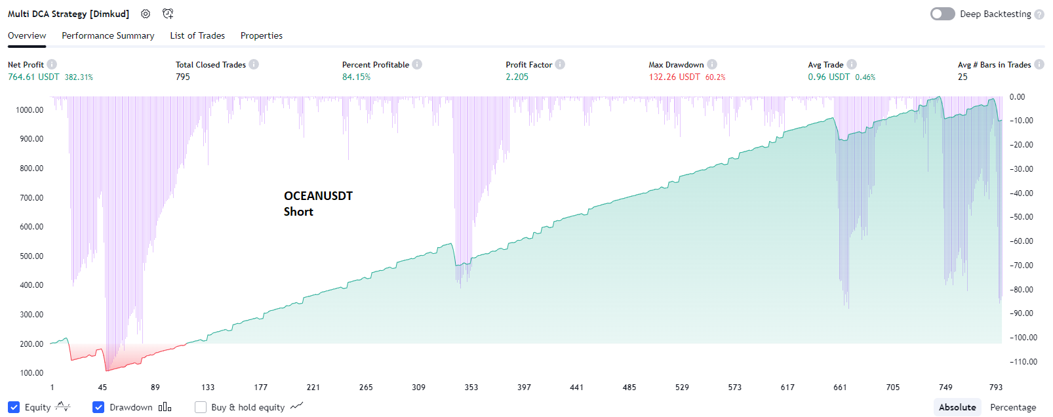The width and height of the screenshot is (1053, 417).
Task: Click info icon beside Total Closed Trades
Action: point(254,64)
